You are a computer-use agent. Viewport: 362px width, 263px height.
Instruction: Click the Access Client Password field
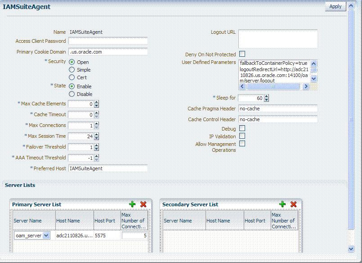108,41
